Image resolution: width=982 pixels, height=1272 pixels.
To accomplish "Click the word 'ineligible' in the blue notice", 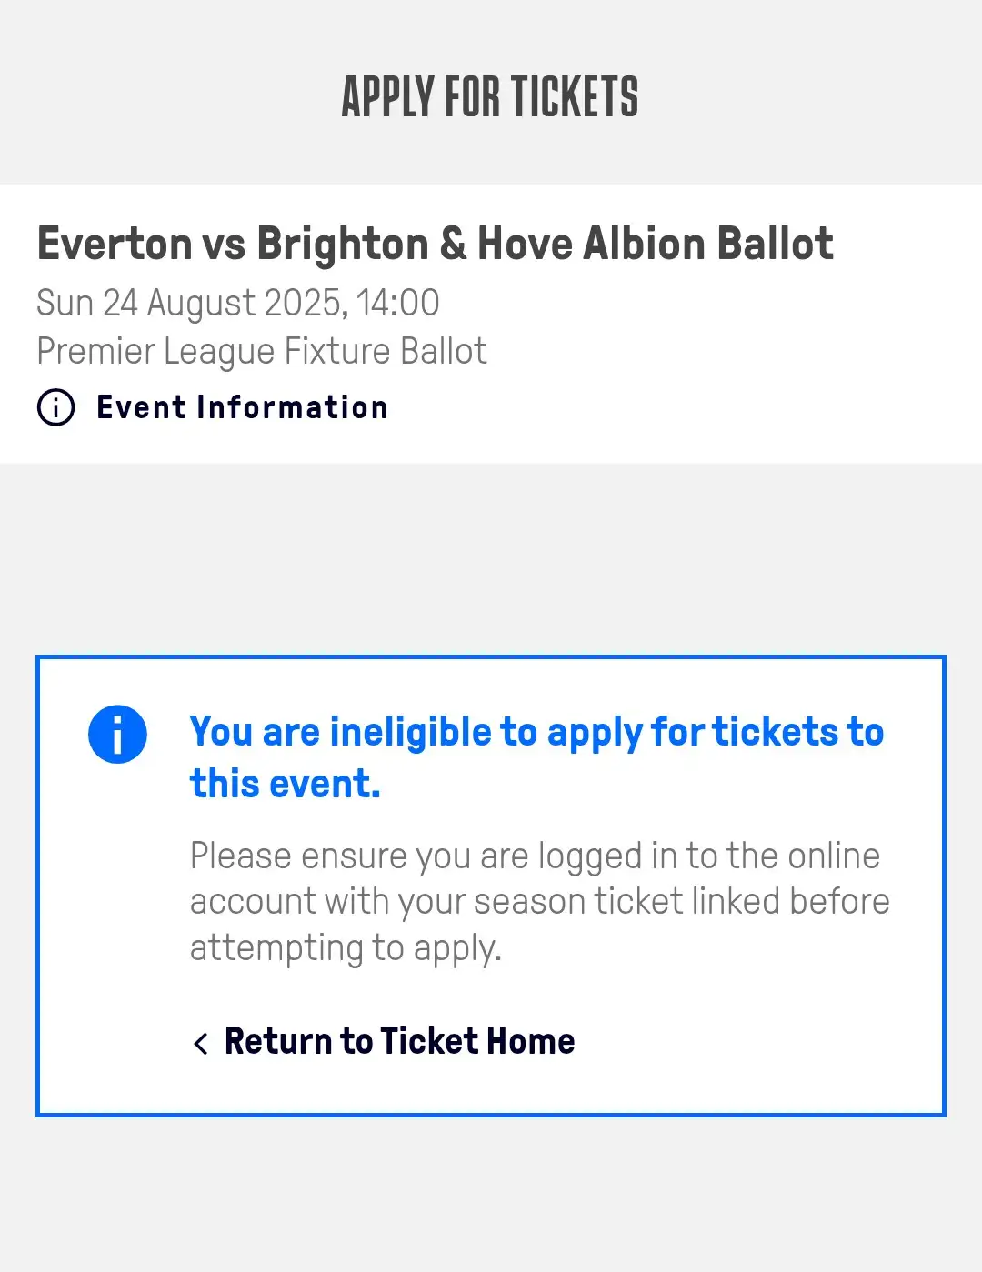I will tap(410, 732).
